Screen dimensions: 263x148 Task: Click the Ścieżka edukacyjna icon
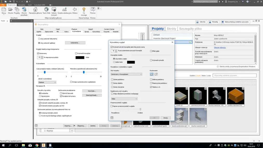click(64, 10)
